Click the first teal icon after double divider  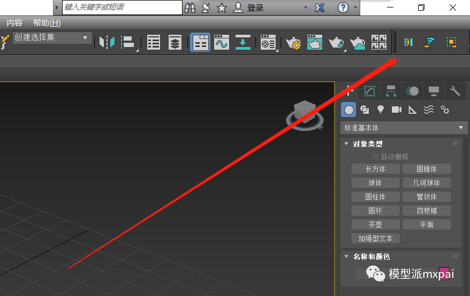408,42
